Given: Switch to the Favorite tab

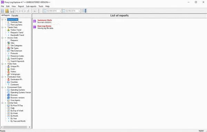Looking at the screenshot, I should (x=15, y=16).
